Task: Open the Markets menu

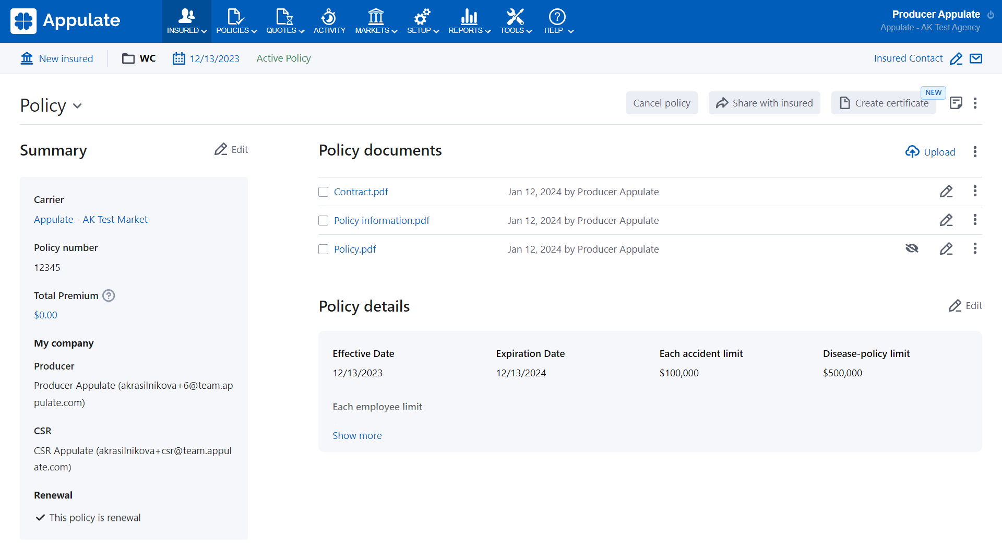Action: (x=376, y=21)
